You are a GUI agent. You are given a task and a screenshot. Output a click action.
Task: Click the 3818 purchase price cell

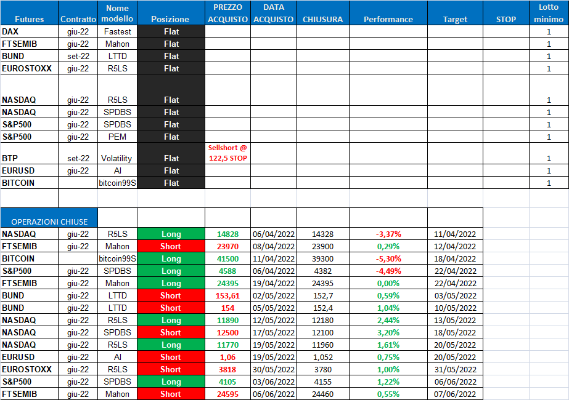[227, 370]
